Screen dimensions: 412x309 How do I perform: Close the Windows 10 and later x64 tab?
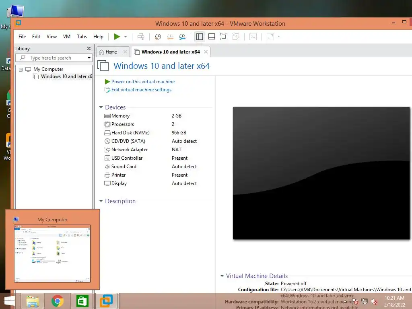pyautogui.click(x=206, y=52)
